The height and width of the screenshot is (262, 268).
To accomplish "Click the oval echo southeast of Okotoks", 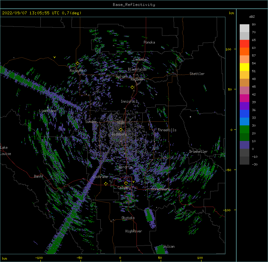I will (x=150, y=218).
